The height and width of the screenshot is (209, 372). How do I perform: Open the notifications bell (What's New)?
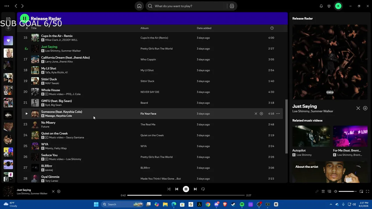321,6
